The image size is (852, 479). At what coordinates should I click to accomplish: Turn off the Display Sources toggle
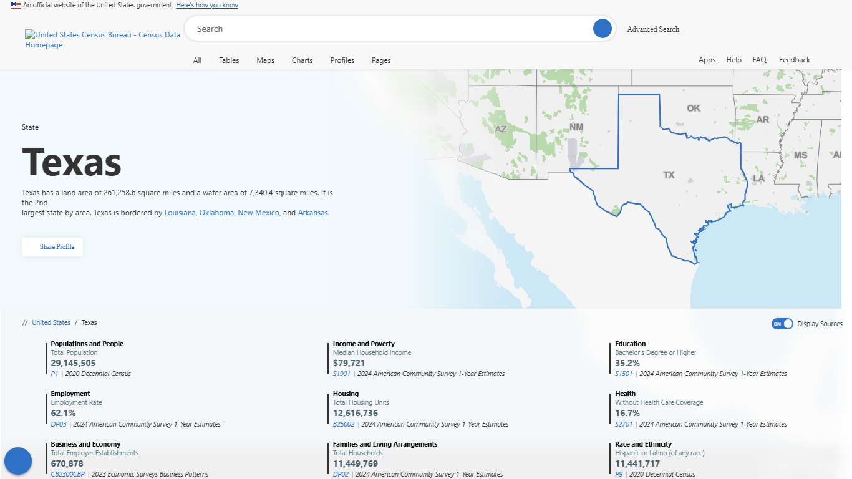coord(782,323)
